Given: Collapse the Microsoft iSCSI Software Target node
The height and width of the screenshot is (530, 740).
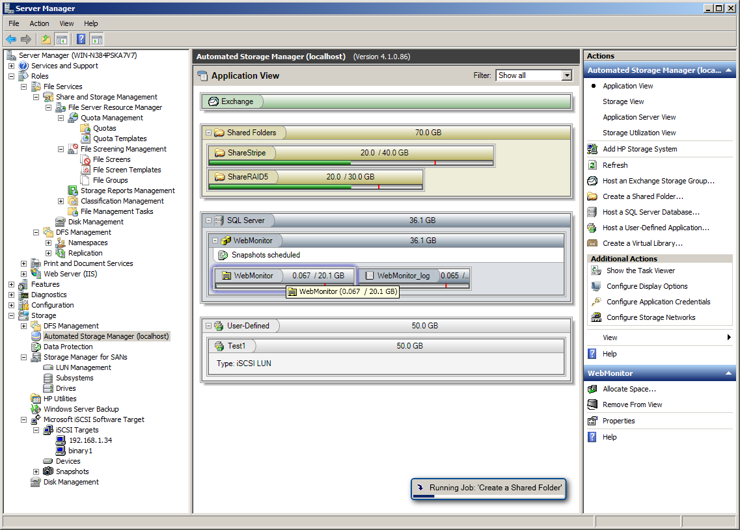Looking at the screenshot, I should pyautogui.click(x=23, y=419).
